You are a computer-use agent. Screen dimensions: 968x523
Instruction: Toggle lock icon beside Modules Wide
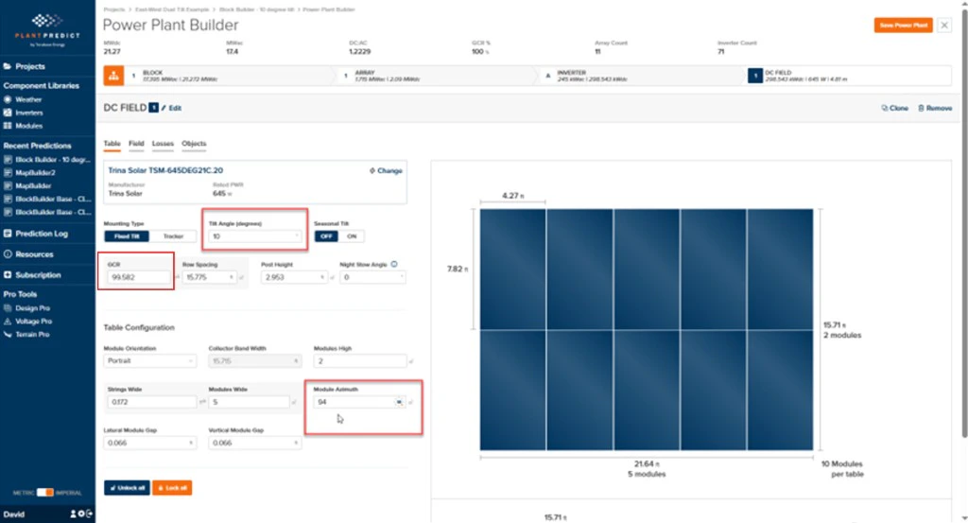click(295, 403)
